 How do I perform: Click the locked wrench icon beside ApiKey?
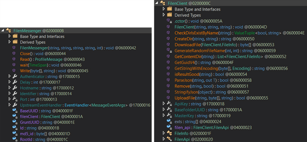pos(169,104)
